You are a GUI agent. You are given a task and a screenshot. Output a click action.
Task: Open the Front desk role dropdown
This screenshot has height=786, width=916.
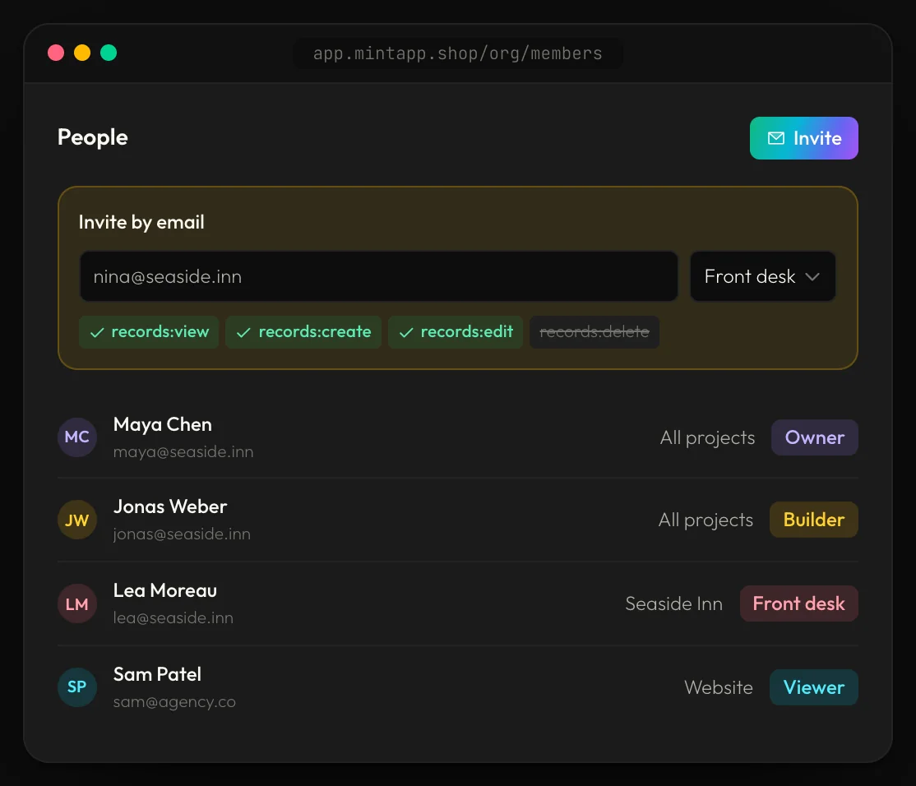click(762, 276)
